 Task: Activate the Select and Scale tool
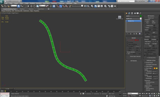pyautogui.click(x=38, y=6)
